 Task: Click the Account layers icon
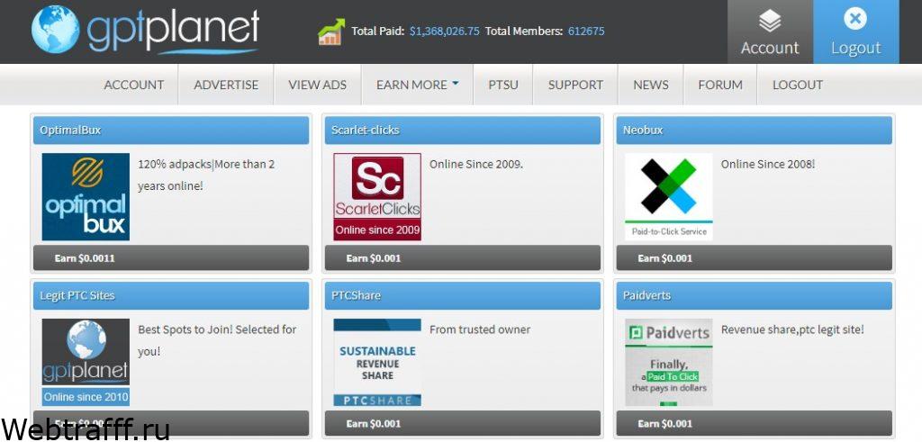(x=770, y=22)
